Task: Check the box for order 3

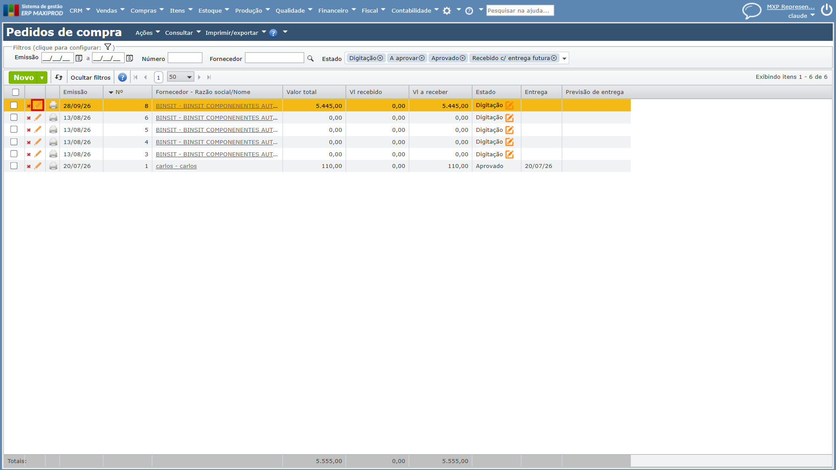Action: (14, 154)
